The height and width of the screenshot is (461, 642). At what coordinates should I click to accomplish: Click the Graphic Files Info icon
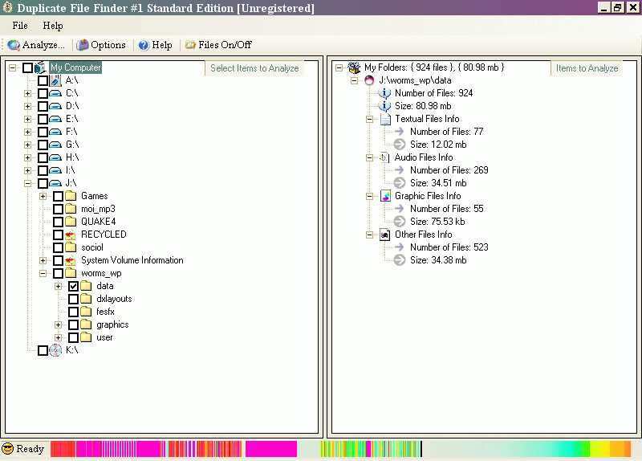[385, 196]
